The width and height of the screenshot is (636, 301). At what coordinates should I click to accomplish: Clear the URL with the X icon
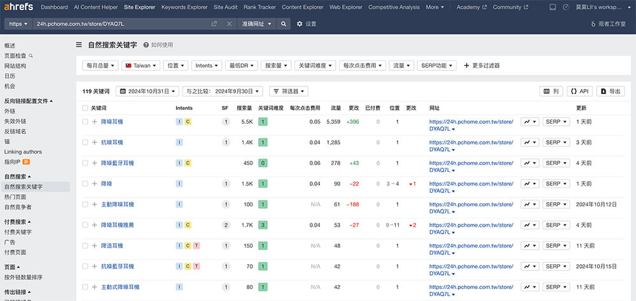click(x=229, y=24)
